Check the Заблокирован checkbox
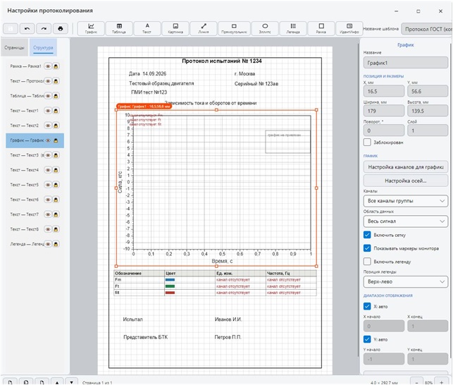The width and height of the screenshot is (453, 385). click(367, 142)
